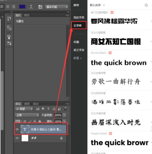Image resolution: width=152 pixels, height=154 pixels.
Task: Toggle the layer filtering switch
Action: coord(65,109)
